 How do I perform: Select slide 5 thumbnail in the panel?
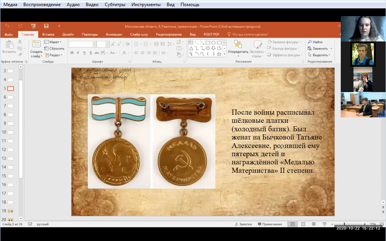pos(11,88)
